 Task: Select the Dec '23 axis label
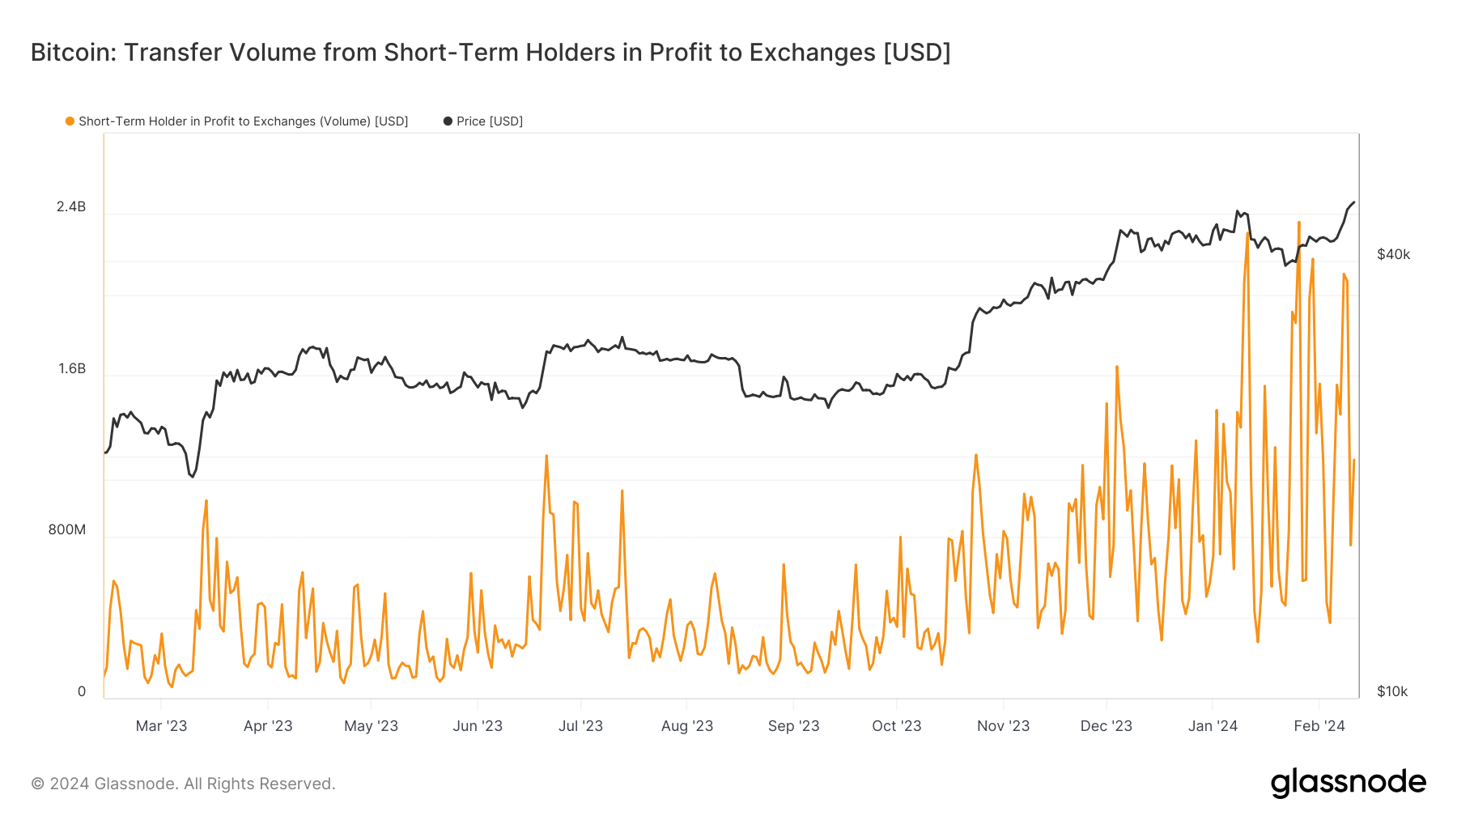(x=1107, y=726)
